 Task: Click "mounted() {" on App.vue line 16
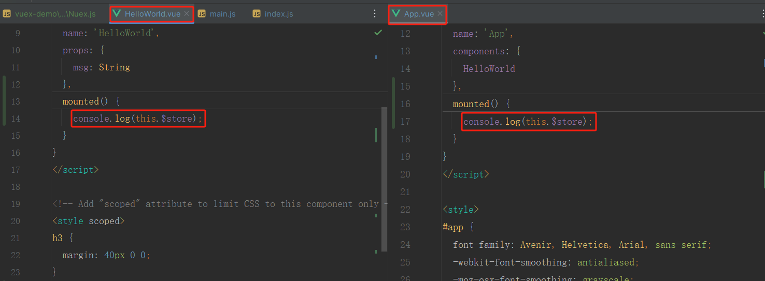point(481,104)
